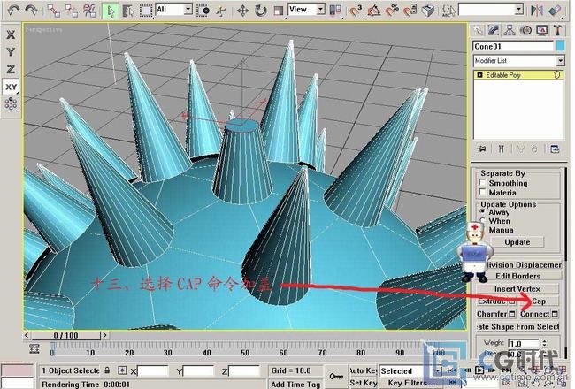
Task: Choose the Select and Move tool
Action: [242, 11]
